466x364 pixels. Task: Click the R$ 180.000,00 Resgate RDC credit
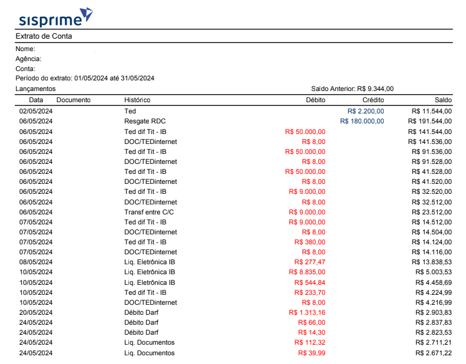[x=362, y=122]
